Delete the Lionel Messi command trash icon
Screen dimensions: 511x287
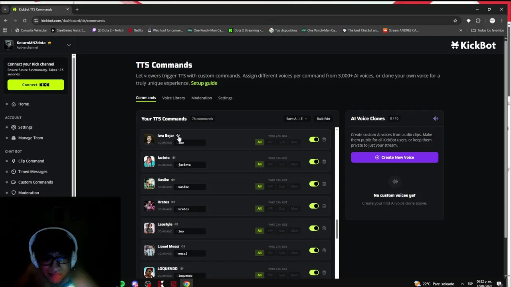(324, 250)
